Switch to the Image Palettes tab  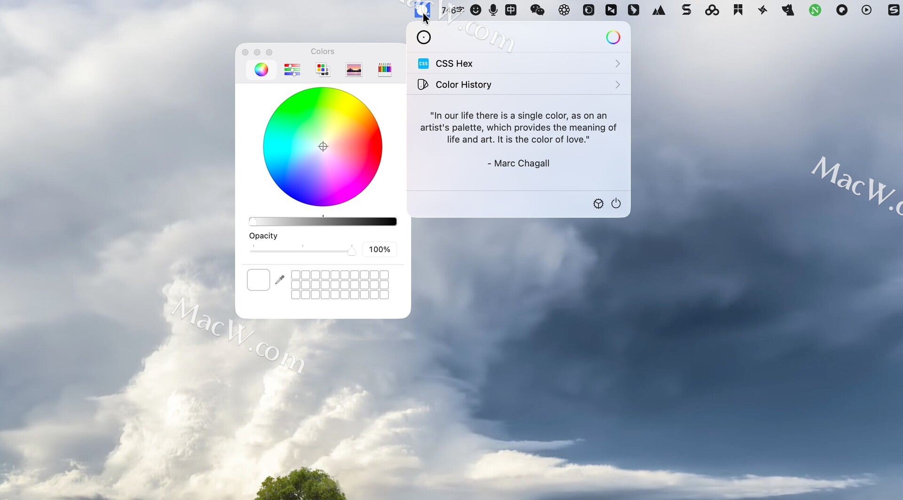point(354,70)
